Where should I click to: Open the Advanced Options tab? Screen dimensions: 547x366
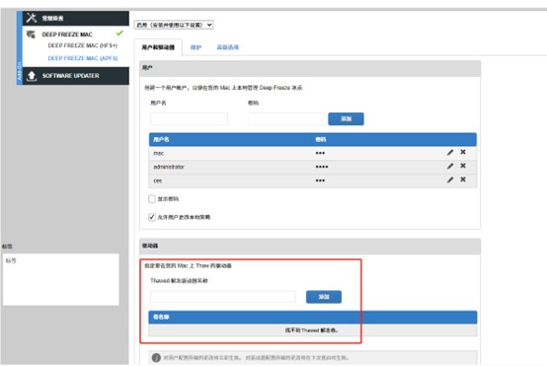click(227, 47)
